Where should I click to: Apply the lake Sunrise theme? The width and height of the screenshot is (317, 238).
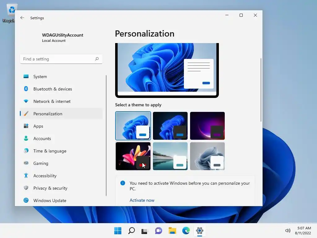(x=170, y=156)
